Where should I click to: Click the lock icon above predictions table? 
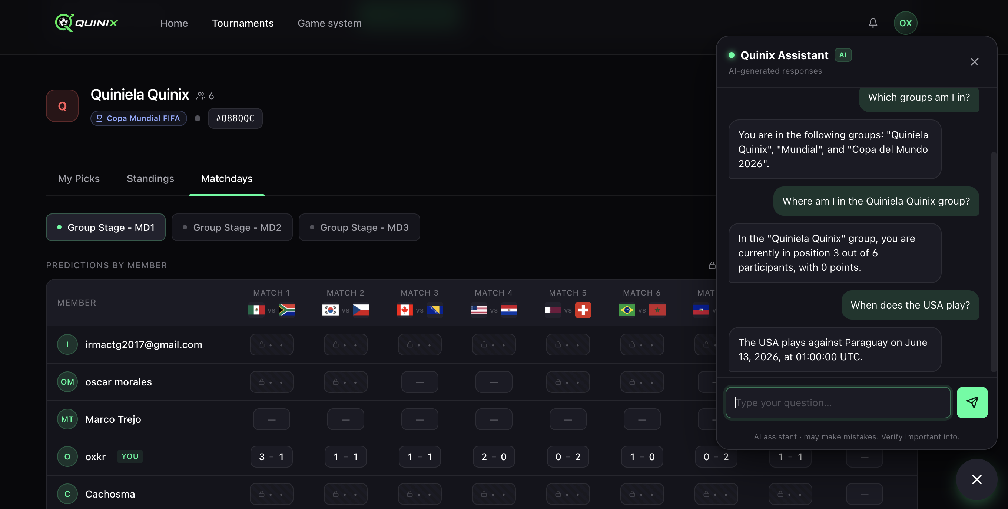(x=712, y=265)
